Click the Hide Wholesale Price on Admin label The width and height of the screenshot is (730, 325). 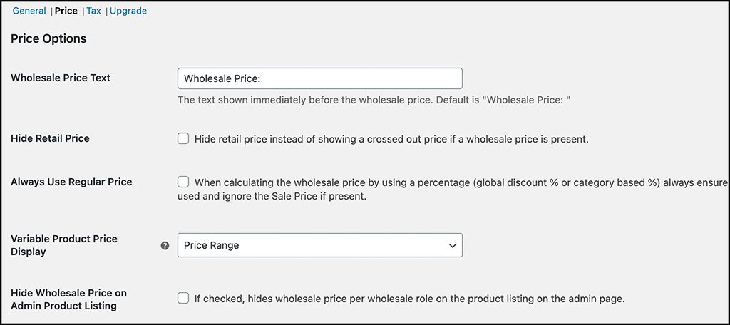[68, 299]
